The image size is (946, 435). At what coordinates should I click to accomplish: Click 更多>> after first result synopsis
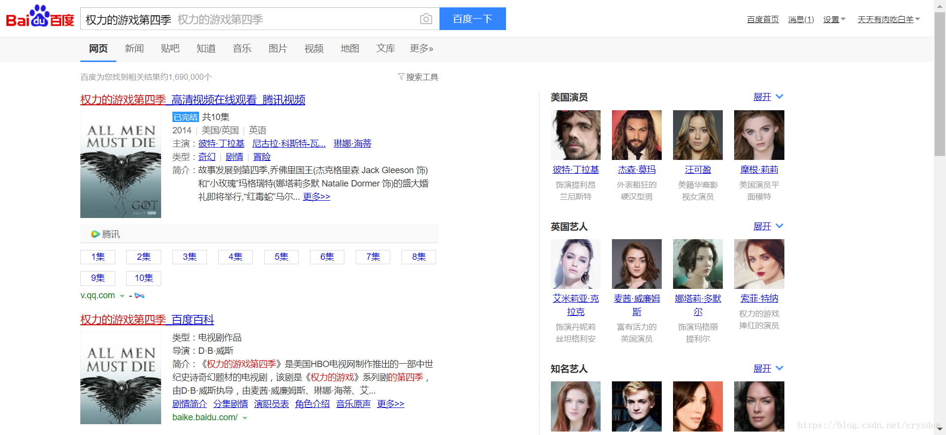316,196
